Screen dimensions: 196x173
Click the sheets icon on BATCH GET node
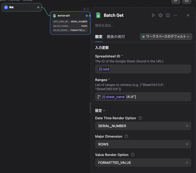tap(54, 16)
